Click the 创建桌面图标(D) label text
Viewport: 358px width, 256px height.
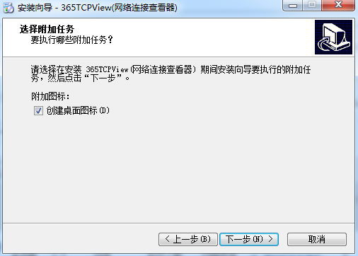click(x=78, y=110)
